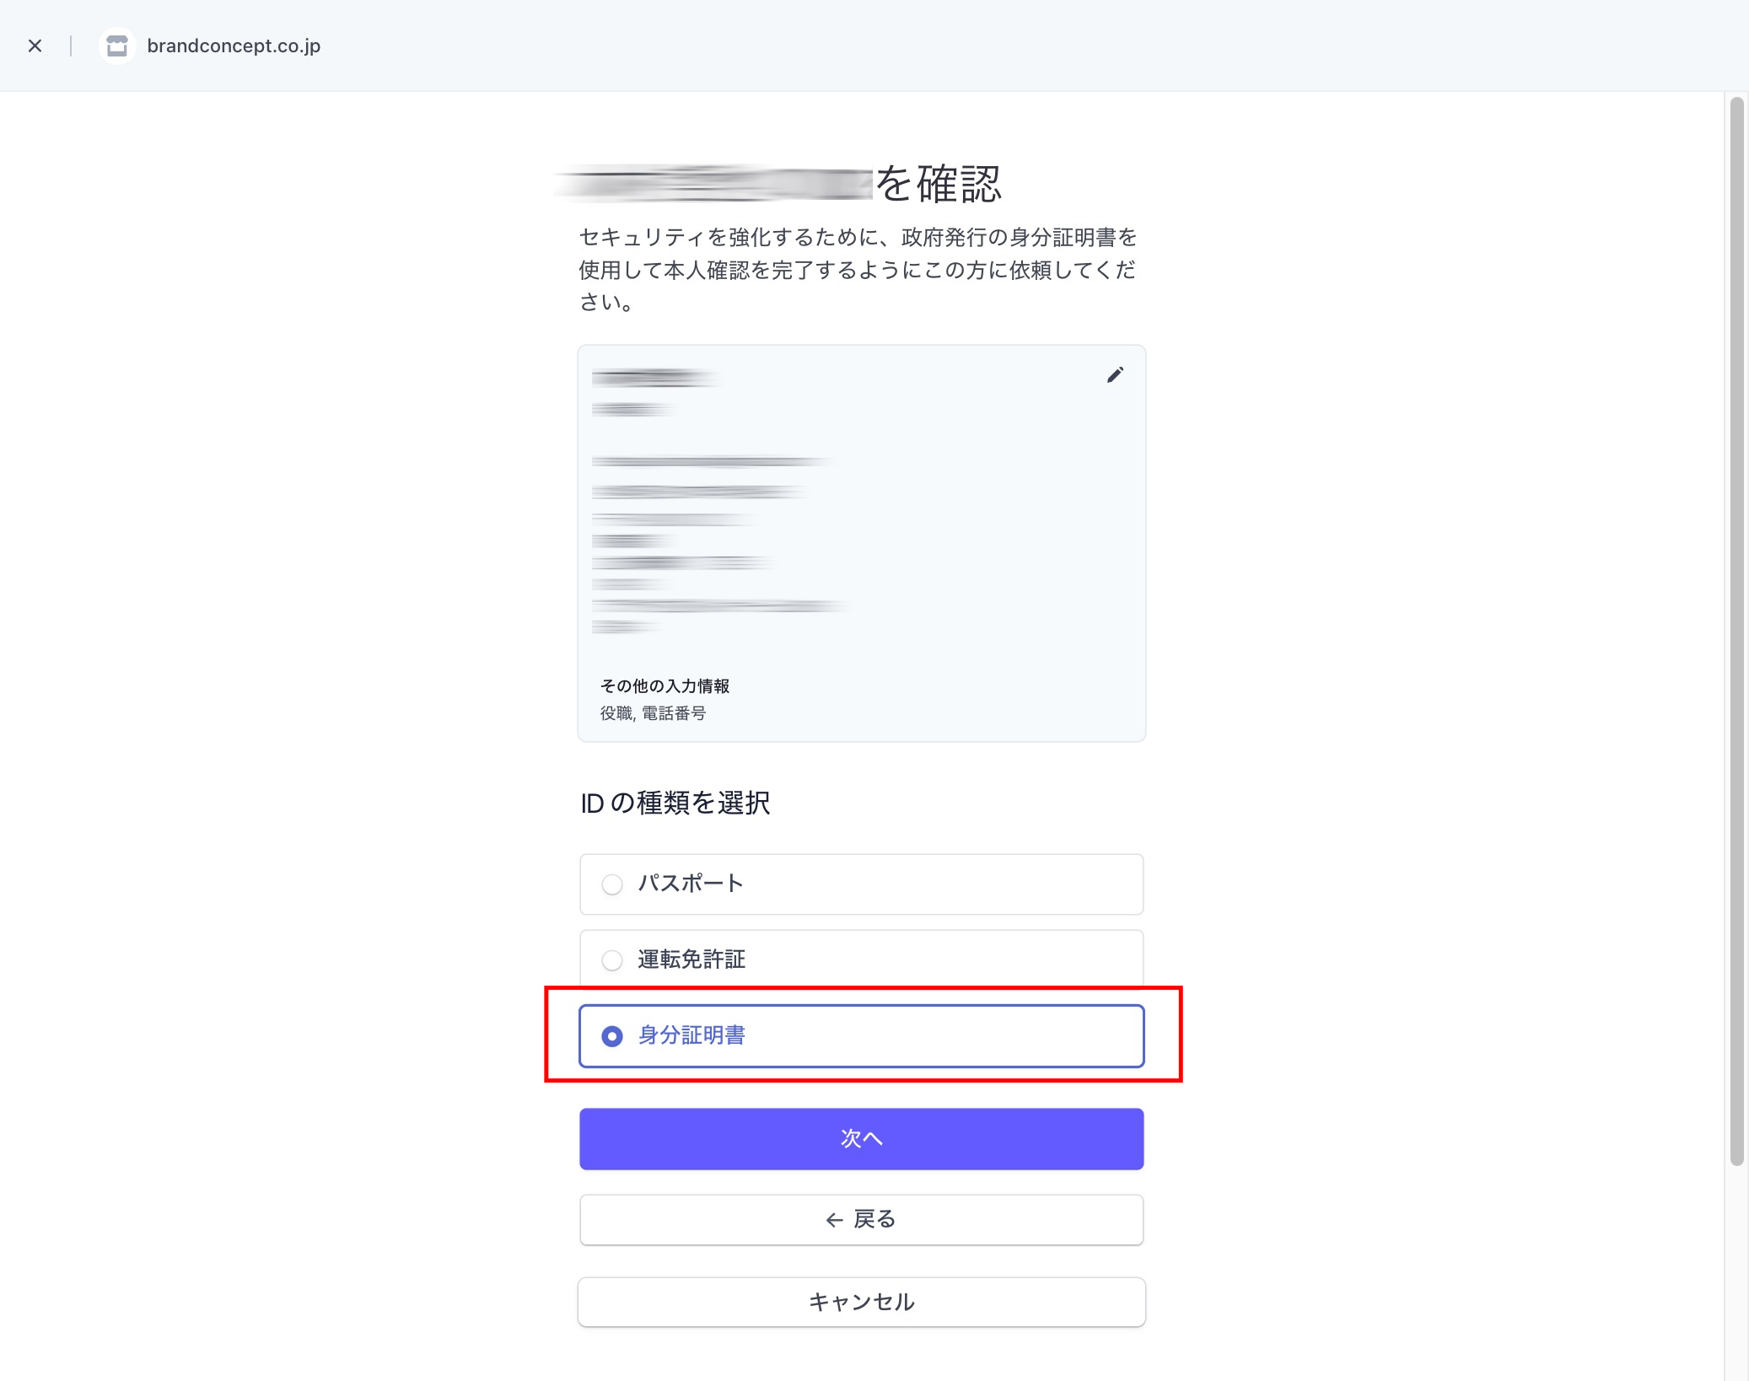Screen dimensions: 1749x1381
Task: Select the 身分証明書 radio option
Action: [612, 1036]
